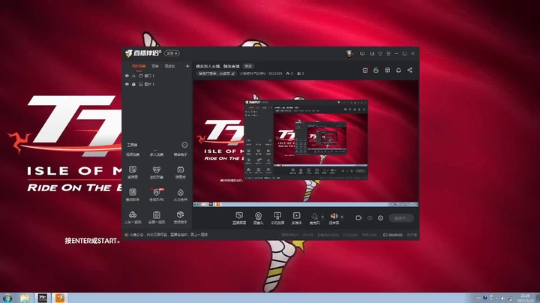Screen dimensions: 540x303
Task: Open the 全民乐PK tool with New badge
Action: (x=156, y=194)
